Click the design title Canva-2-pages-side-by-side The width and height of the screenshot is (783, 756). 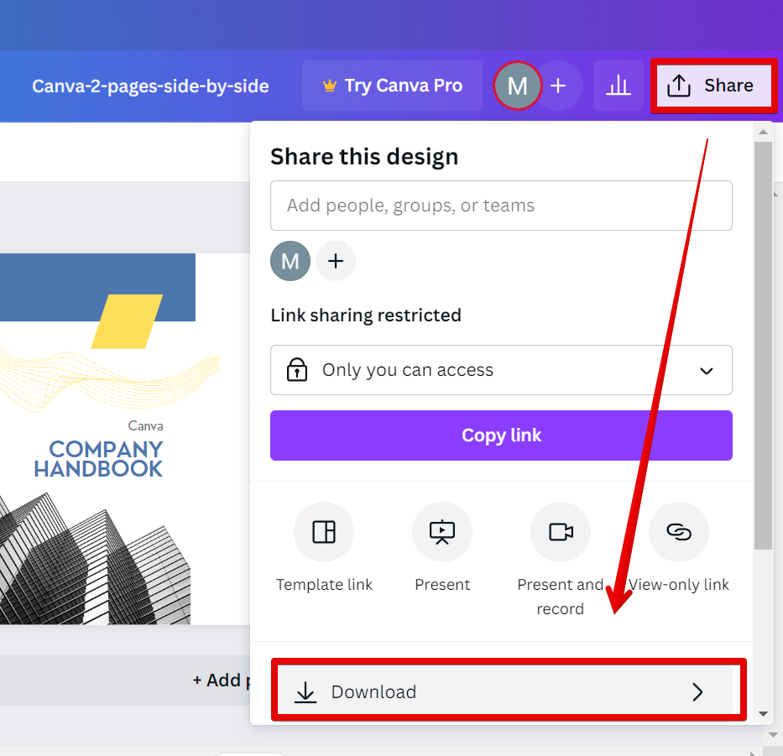150,86
